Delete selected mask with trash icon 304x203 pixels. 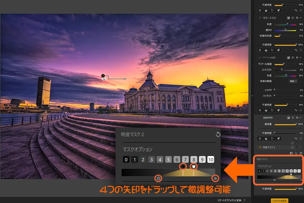(301, 153)
